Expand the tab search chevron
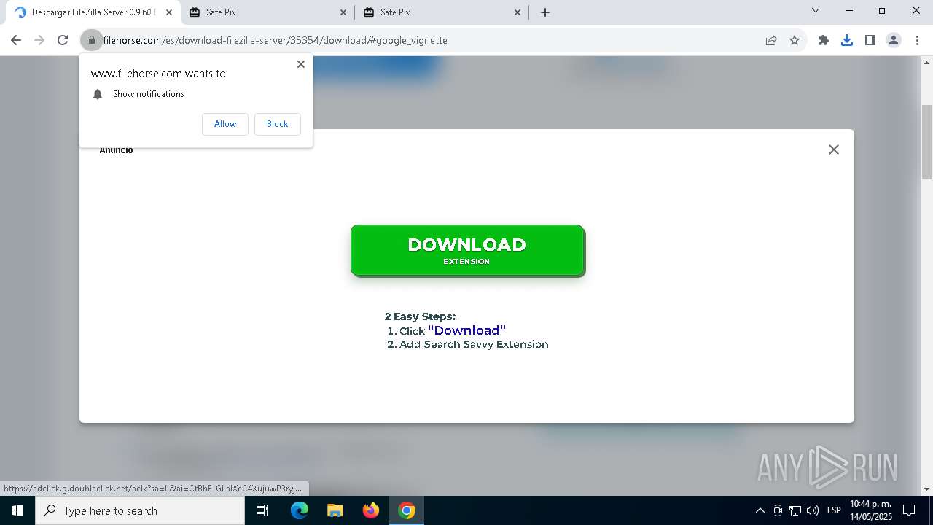Image resolution: width=933 pixels, height=525 pixels. click(816, 11)
